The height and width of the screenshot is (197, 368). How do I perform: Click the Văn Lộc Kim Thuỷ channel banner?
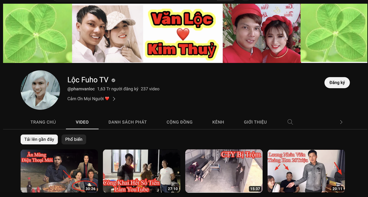[185, 33]
